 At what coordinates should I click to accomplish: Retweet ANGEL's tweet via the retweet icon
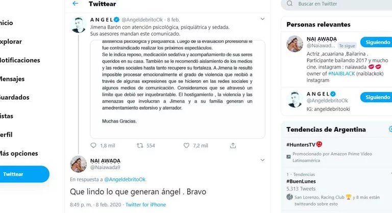point(140,146)
